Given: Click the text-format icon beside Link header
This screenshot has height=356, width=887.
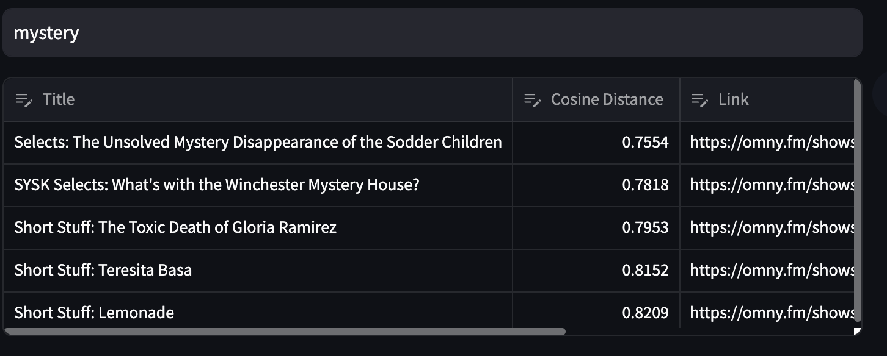Looking at the screenshot, I should point(699,100).
